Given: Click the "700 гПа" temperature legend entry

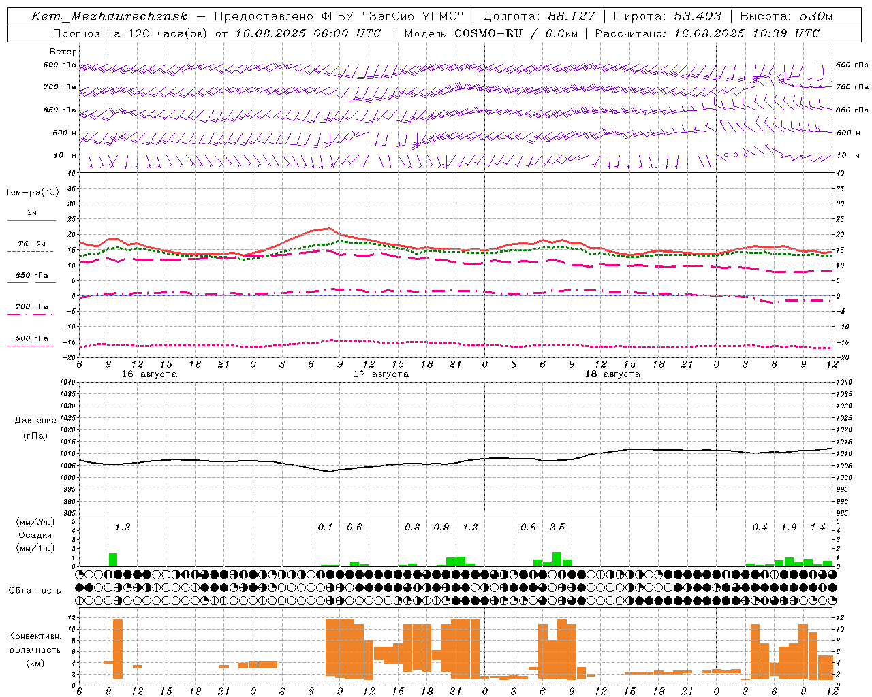Looking at the screenshot, I should (x=32, y=307).
